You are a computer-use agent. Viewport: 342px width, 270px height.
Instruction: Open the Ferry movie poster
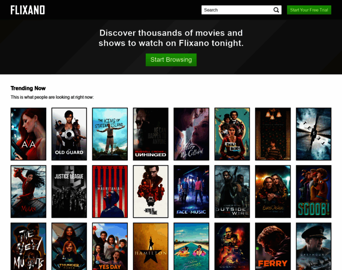point(273,246)
